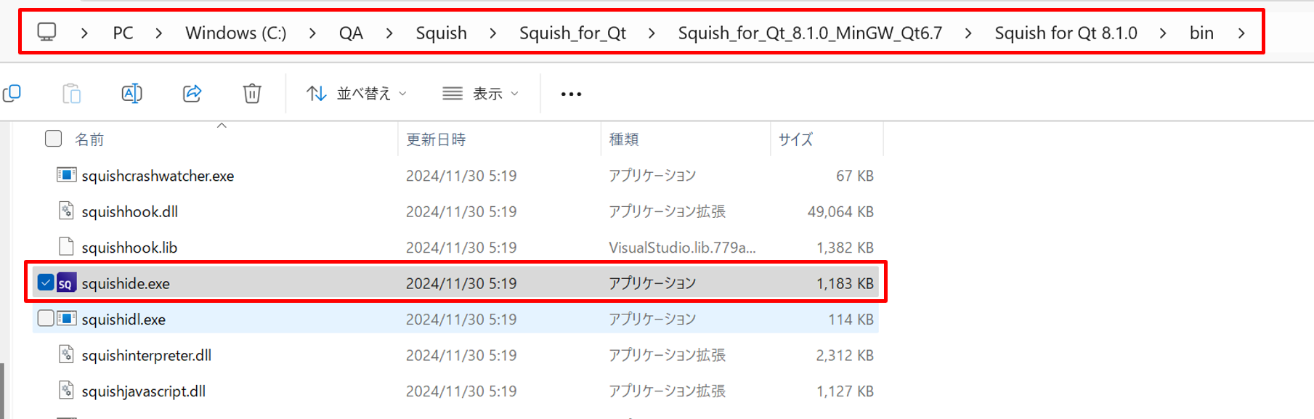The height and width of the screenshot is (419, 1314).
Task: Click the monitor icon in address bar
Action: (47, 33)
